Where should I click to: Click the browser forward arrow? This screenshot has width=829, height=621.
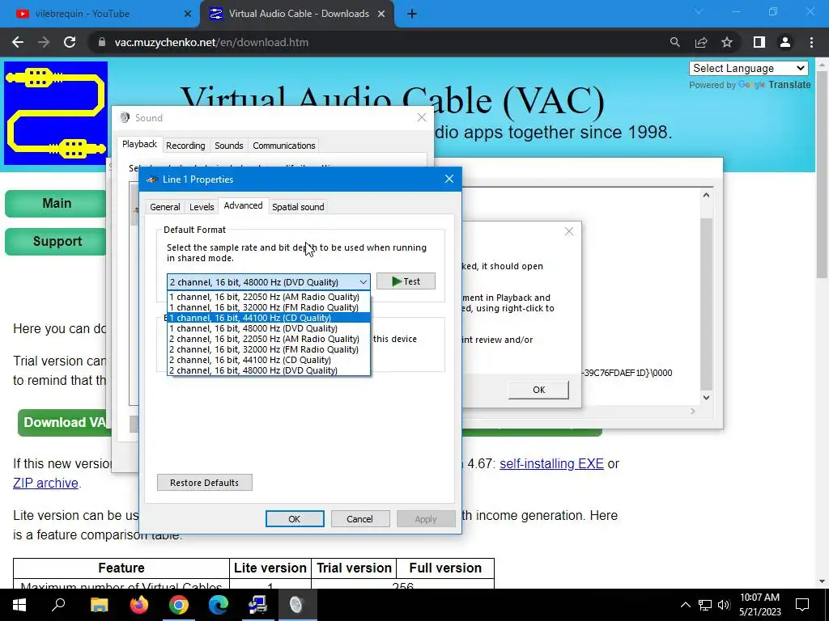(x=44, y=42)
